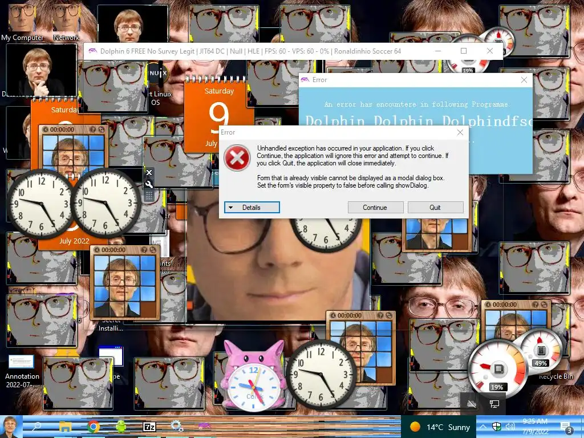Close the blue Dolphin Error window
This screenshot has width=584, height=438.
point(524,80)
